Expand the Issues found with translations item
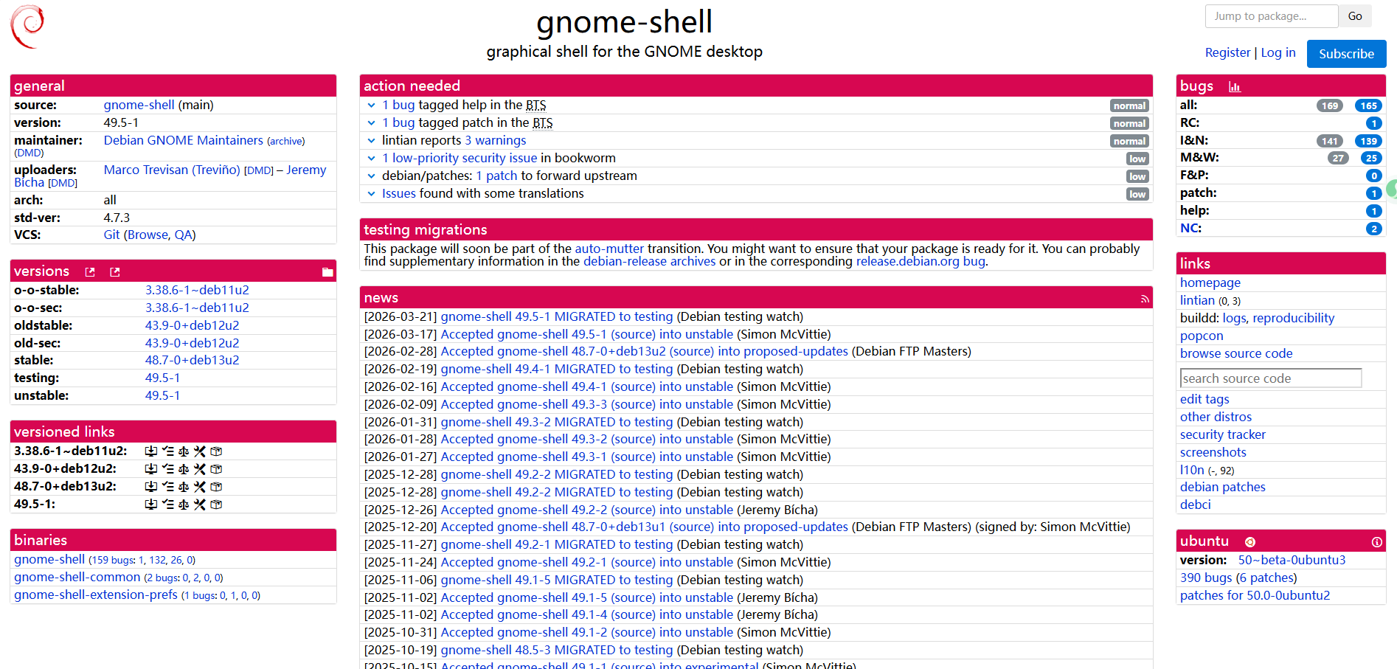The image size is (1397, 669). [372, 194]
